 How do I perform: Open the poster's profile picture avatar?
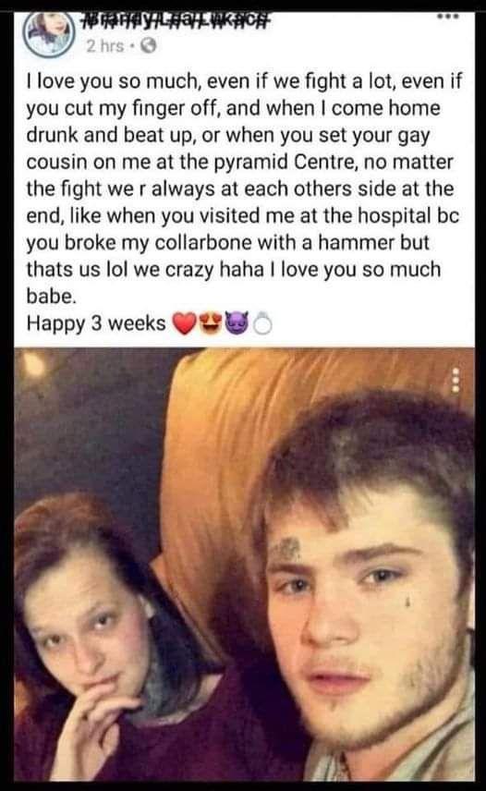(49, 35)
